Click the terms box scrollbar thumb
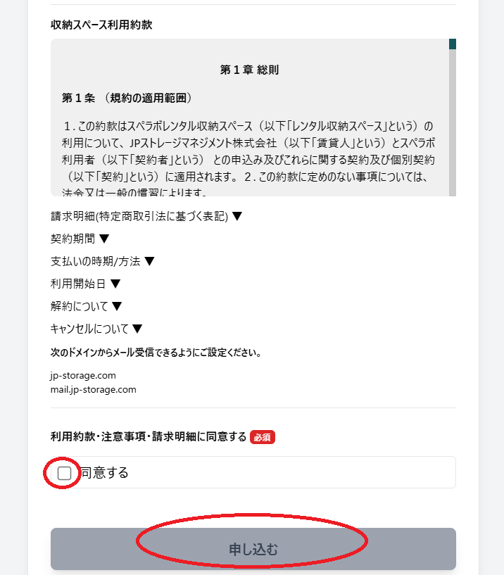504x575 pixels. pyautogui.click(x=453, y=44)
